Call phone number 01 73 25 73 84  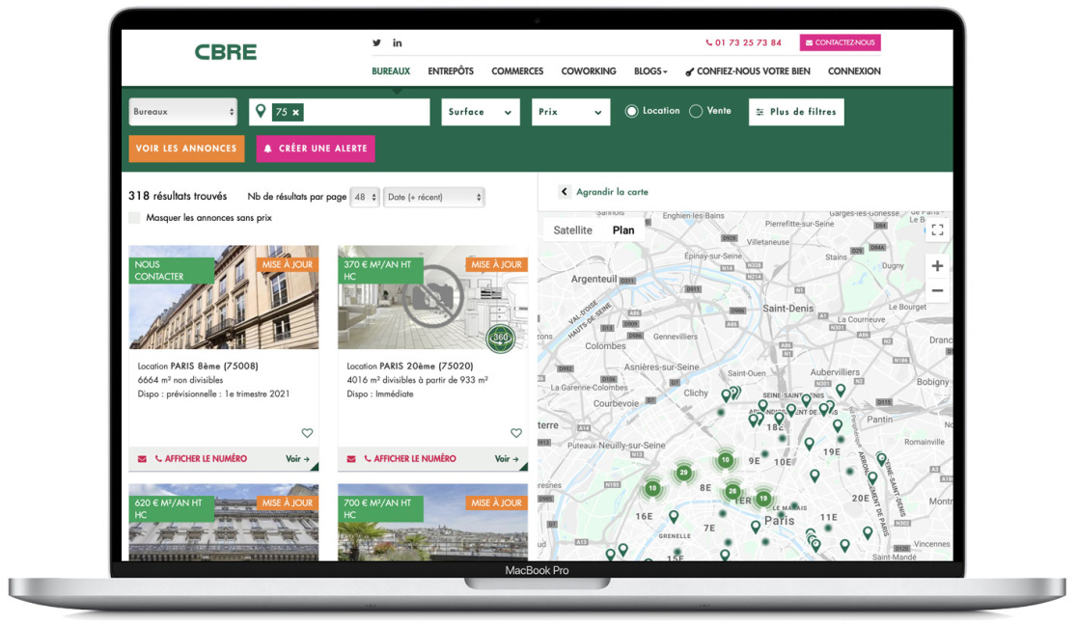743,42
